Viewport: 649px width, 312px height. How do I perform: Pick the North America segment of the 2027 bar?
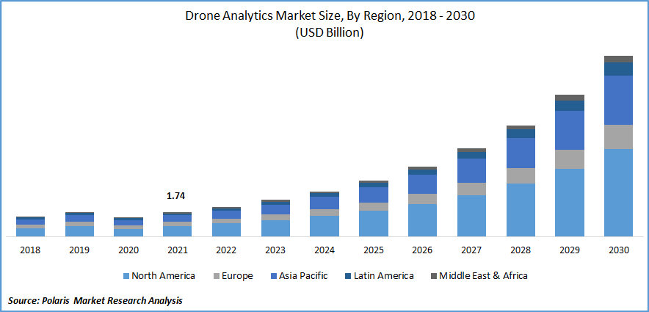[471, 215]
